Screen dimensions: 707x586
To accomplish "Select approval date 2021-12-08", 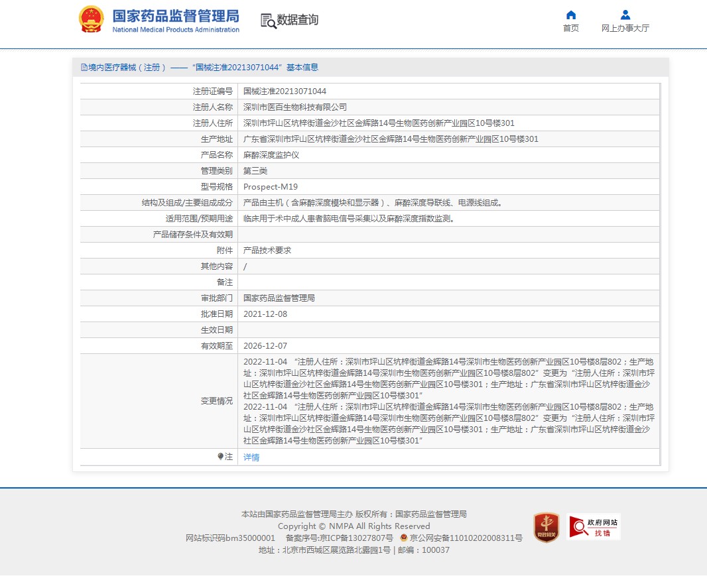I will pyautogui.click(x=265, y=314).
